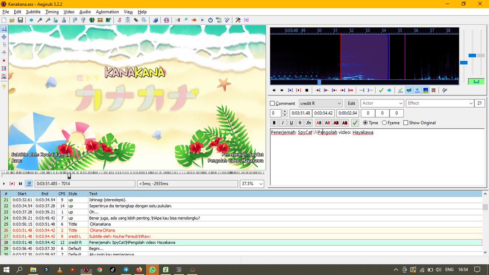Click the Zoom in video magnifier icon
The image size is (489, 275).
point(40,20)
